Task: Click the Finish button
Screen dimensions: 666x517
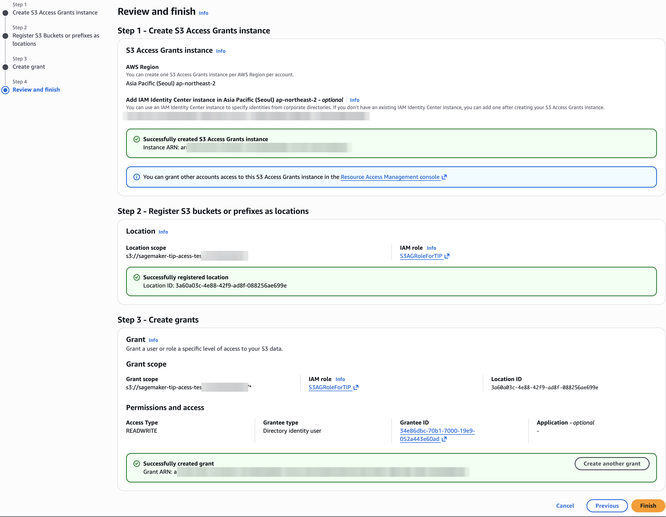Action: pos(648,506)
